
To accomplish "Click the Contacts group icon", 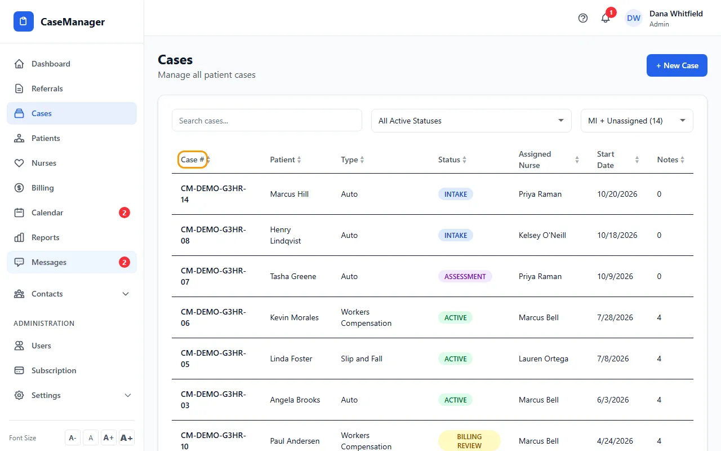I will pyautogui.click(x=19, y=294).
